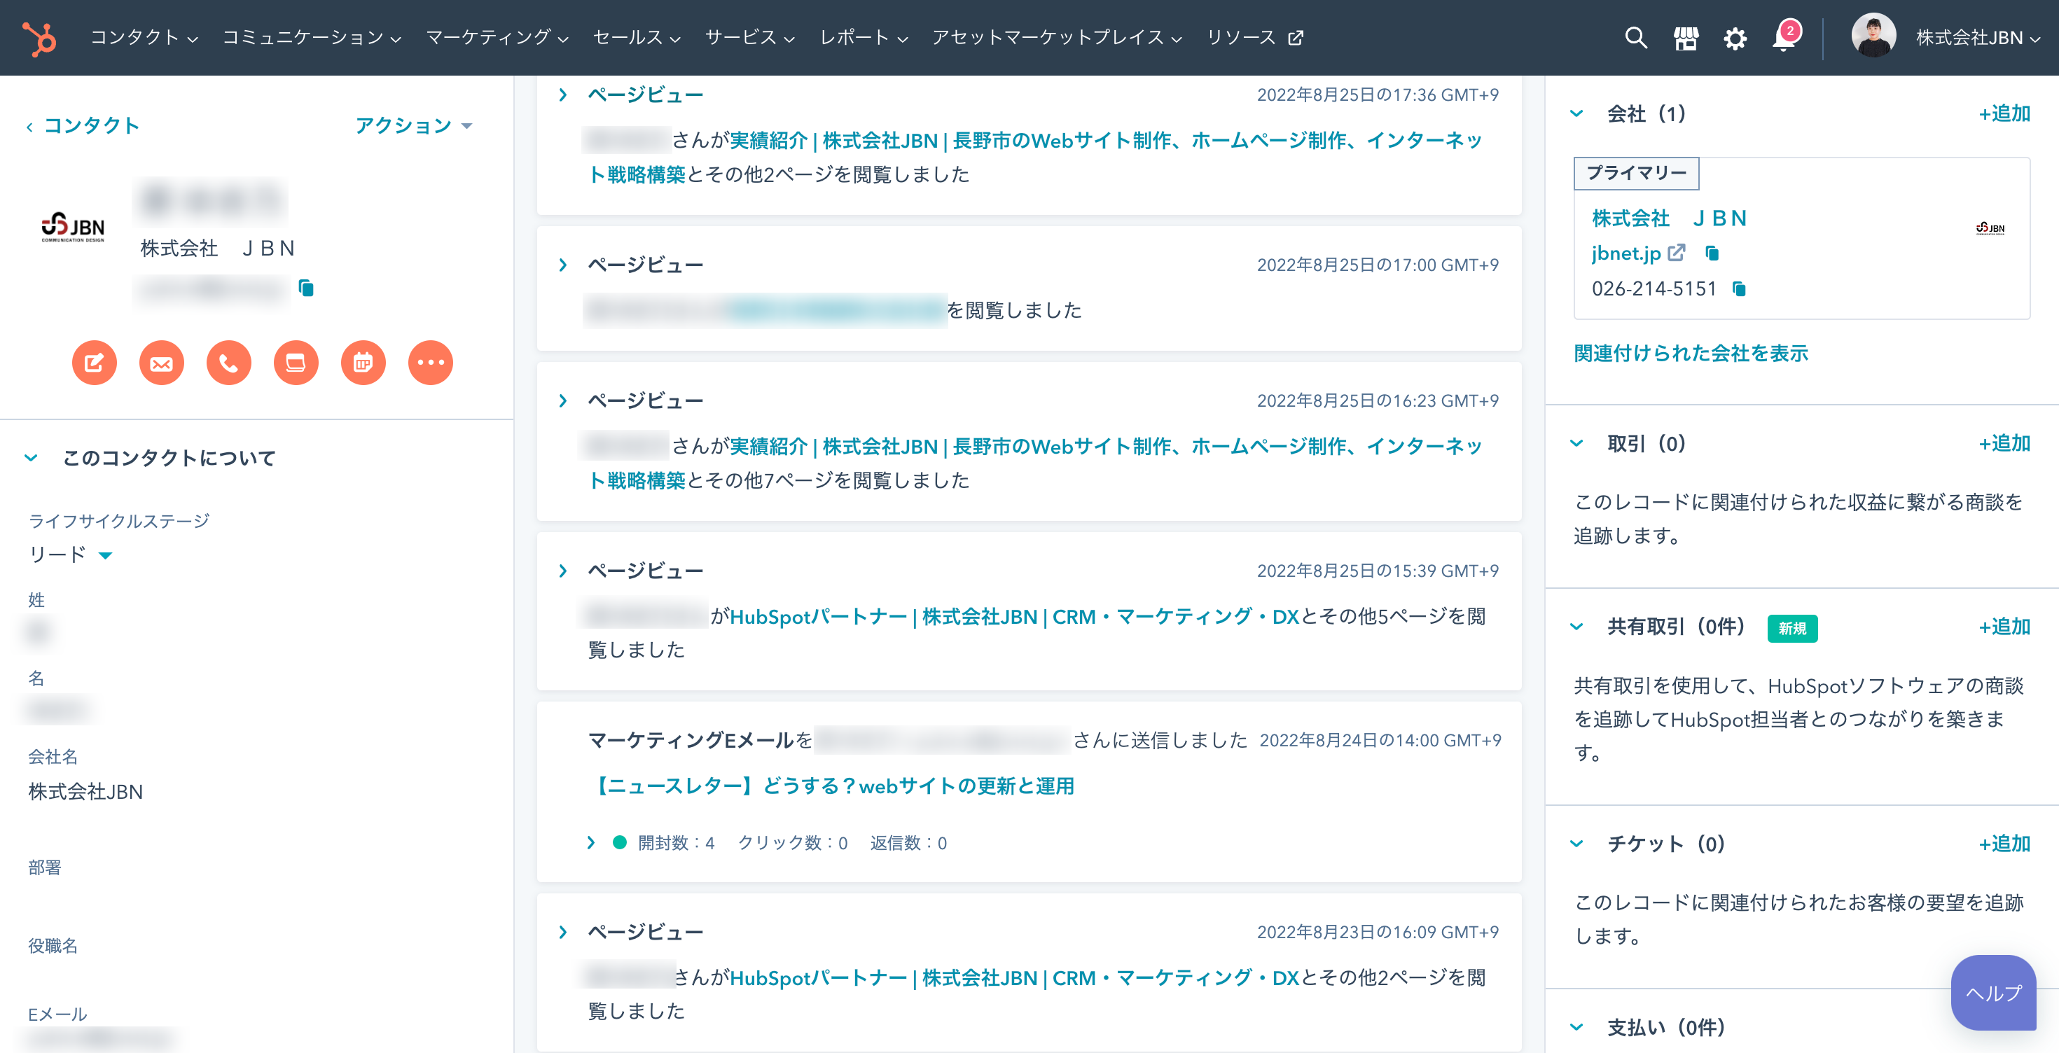Click the small JBN company logo in card
The height and width of the screenshot is (1053, 2059).
[1990, 228]
